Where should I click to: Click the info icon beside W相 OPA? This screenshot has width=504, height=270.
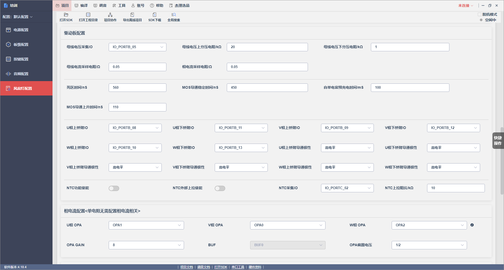472,225
